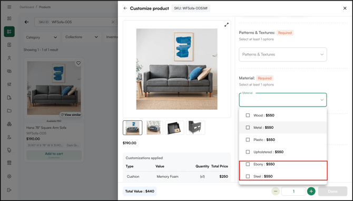Open the dashboard icon in sidebar
The image size is (353, 201).
coord(9,18)
